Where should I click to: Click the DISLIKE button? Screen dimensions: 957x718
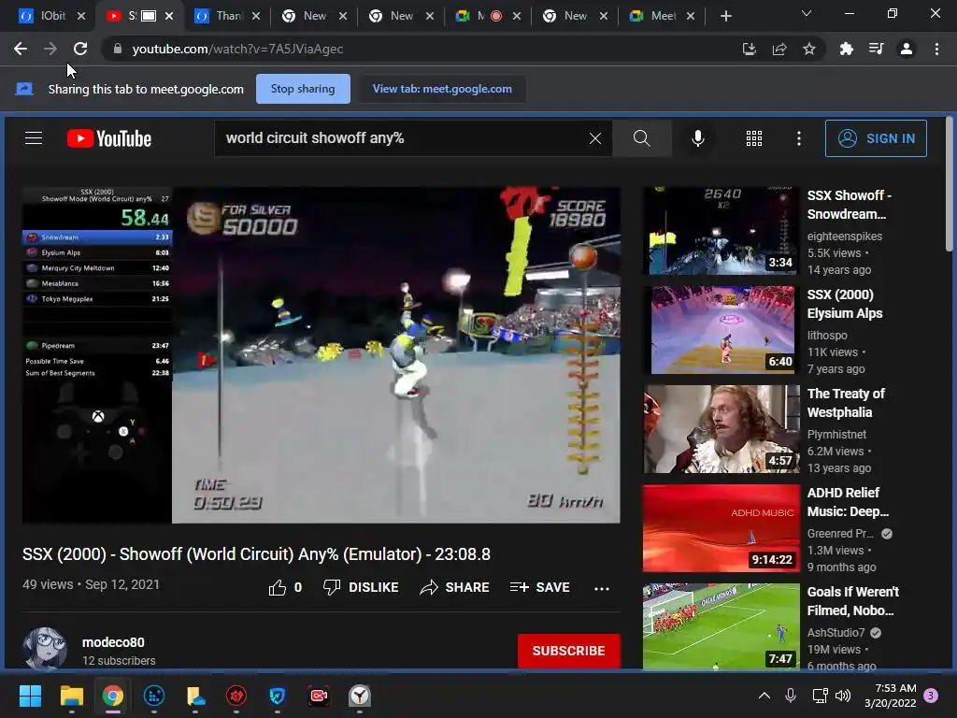pos(360,587)
